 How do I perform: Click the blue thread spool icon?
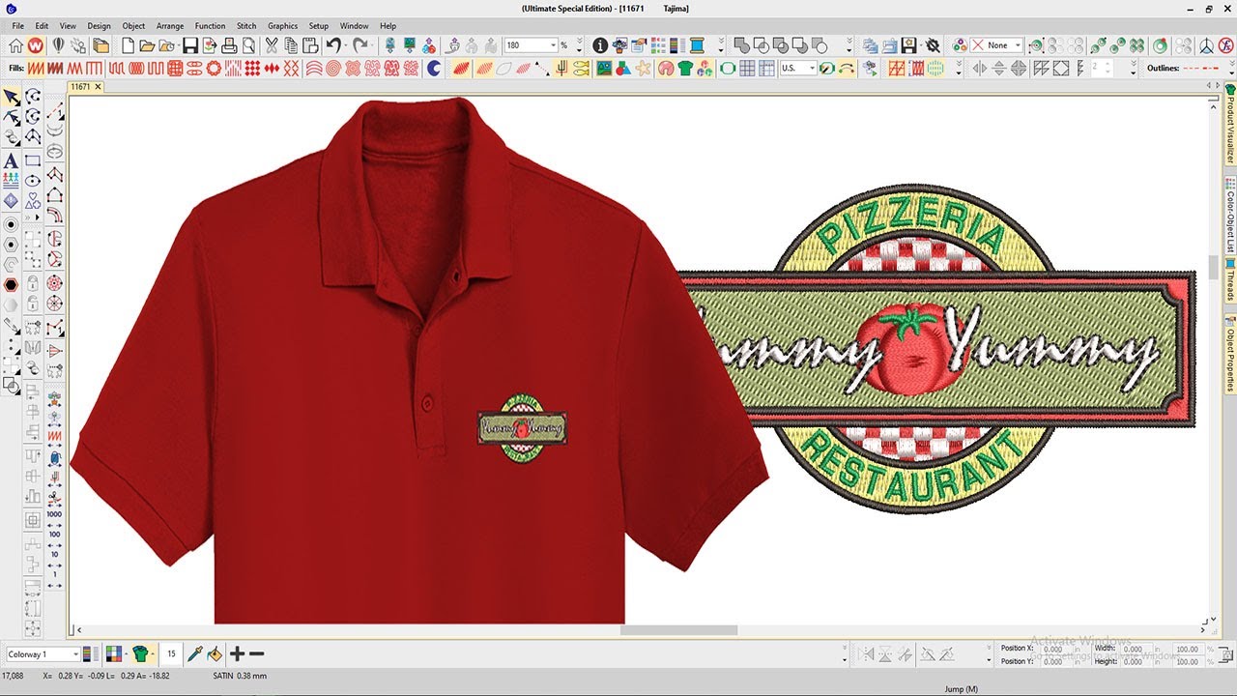click(x=696, y=45)
